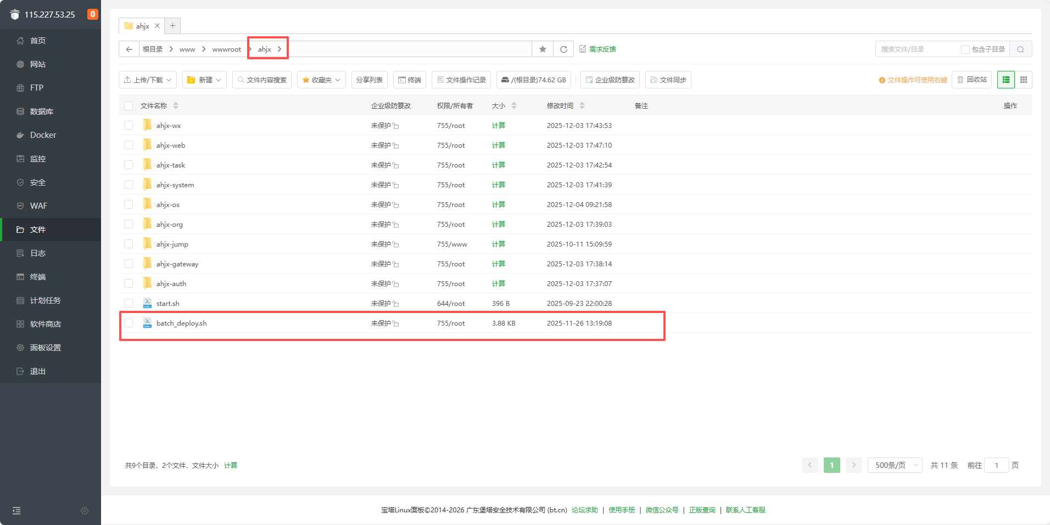Go back using the left arrow icon
Image resolution: width=1050 pixels, height=525 pixels.
[x=129, y=49]
